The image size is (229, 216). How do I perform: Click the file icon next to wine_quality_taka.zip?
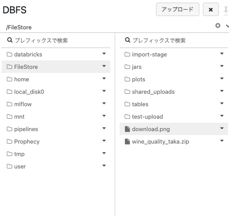tap(127, 141)
